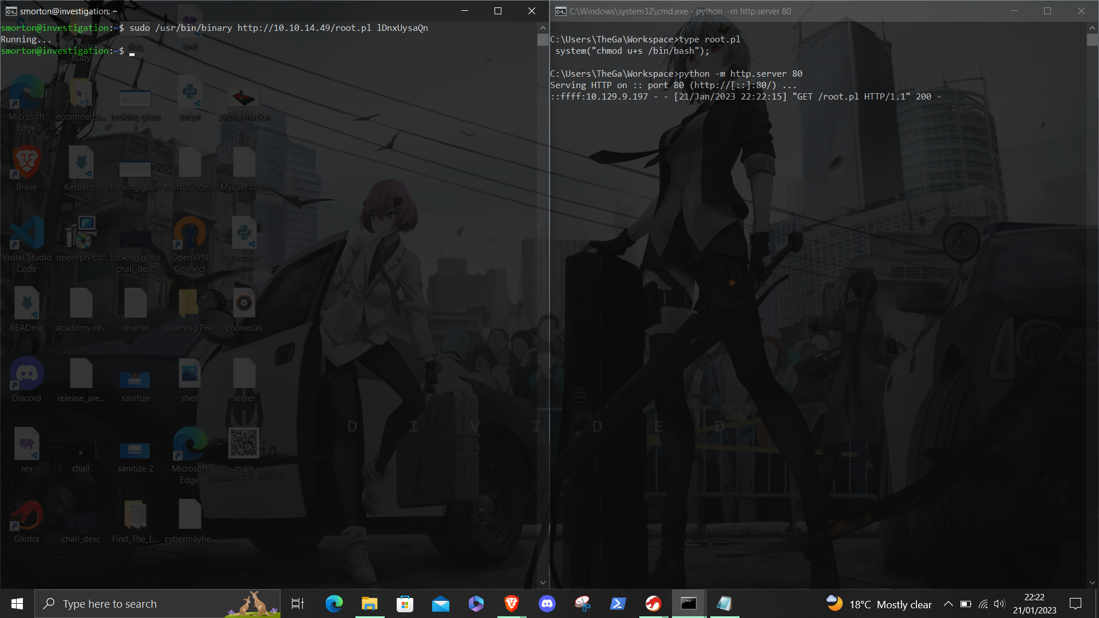This screenshot has width=1099, height=618.
Task: Click the Start menu button
Action: coord(17,604)
